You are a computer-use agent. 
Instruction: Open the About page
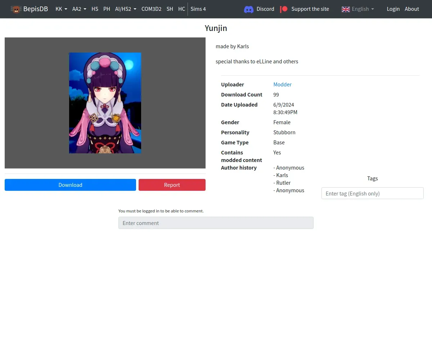(x=412, y=9)
